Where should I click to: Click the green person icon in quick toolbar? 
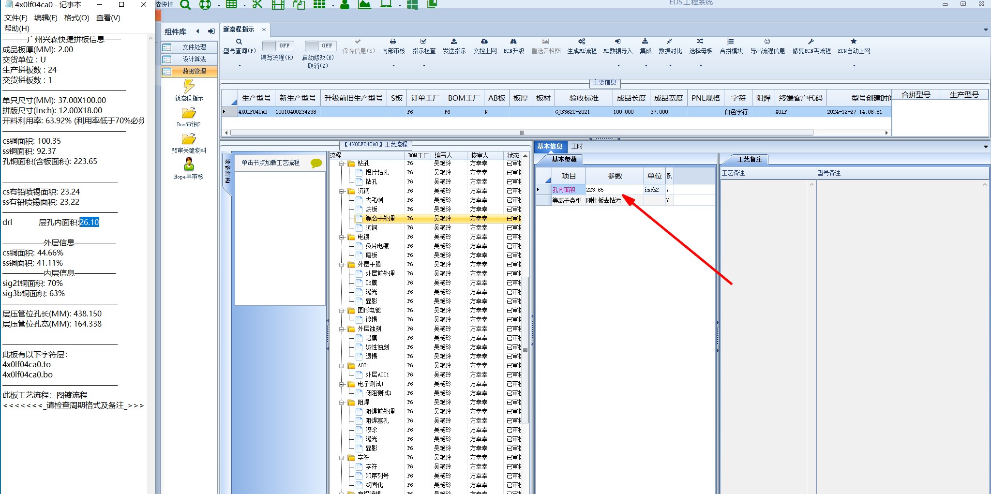click(345, 4)
